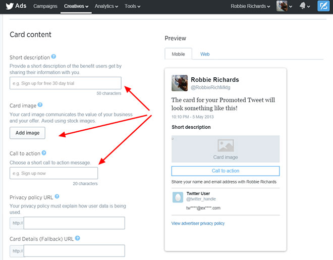
Task: Click Call to action help icon
Action: (x=44, y=153)
